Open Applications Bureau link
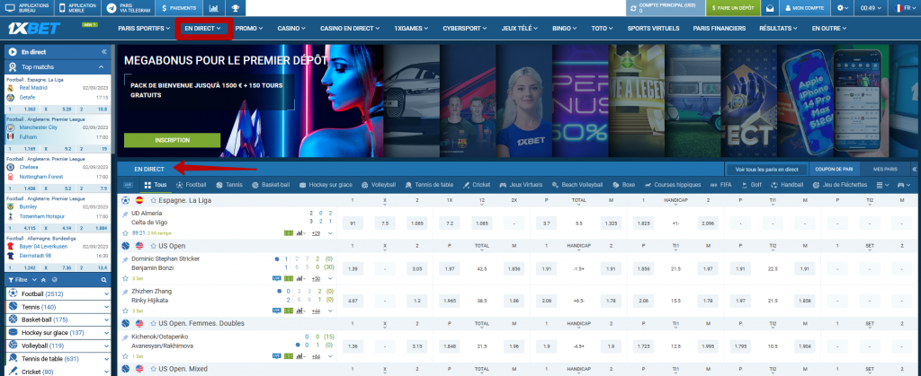The image size is (921, 376). click(x=28, y=8)
